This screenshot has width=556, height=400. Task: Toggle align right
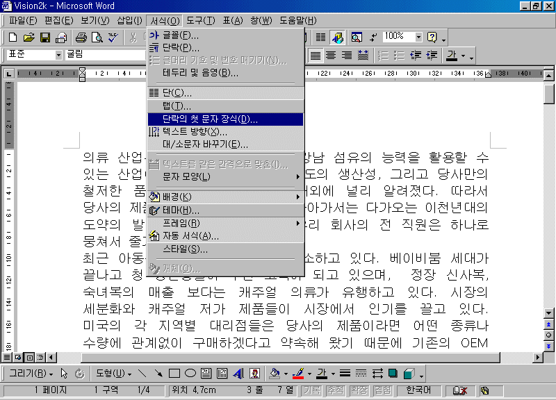tap(346, 56)
